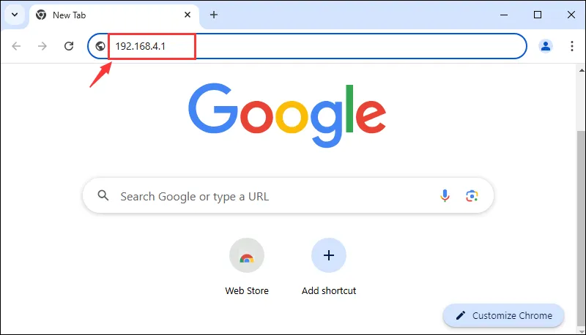Maximize the Chrome window
Viewport: 586px width, 335px height.
[x=538, y=15]
